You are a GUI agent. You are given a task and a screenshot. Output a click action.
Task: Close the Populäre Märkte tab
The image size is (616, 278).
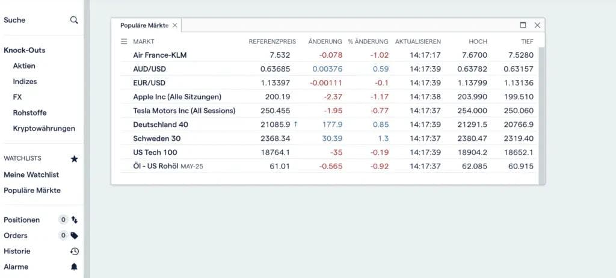coord(174,25)
